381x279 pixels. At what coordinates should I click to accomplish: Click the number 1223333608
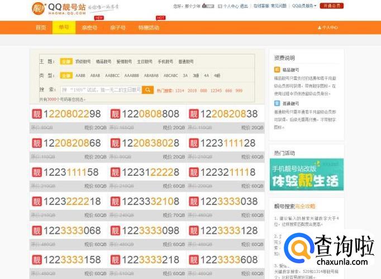click(229, 259)
